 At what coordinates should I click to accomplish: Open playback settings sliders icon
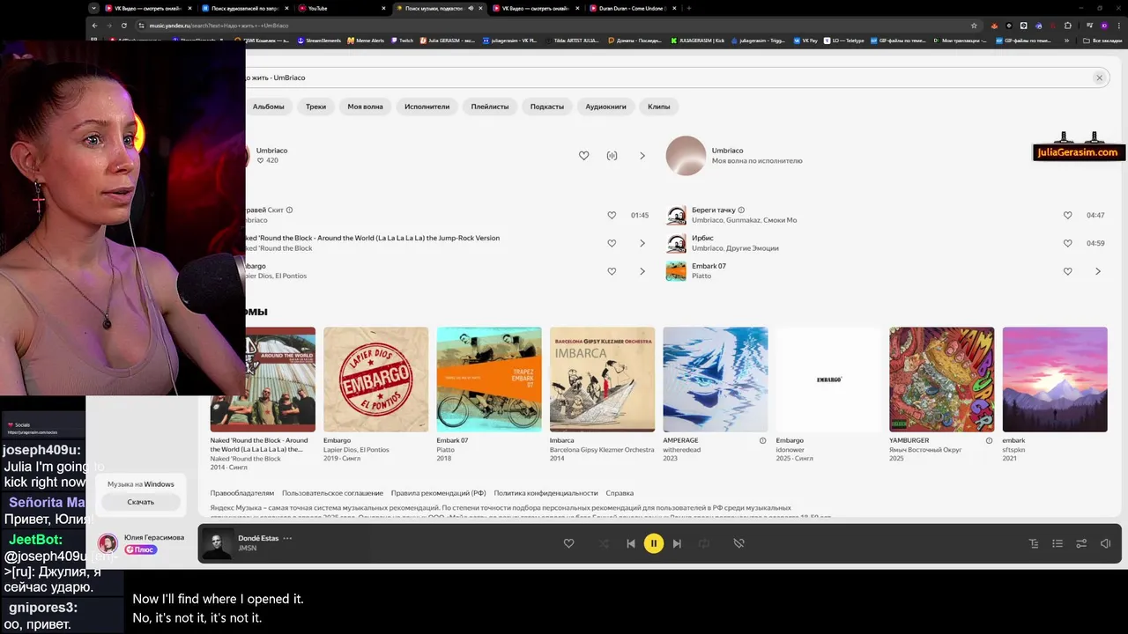[x=1081, y=543]
